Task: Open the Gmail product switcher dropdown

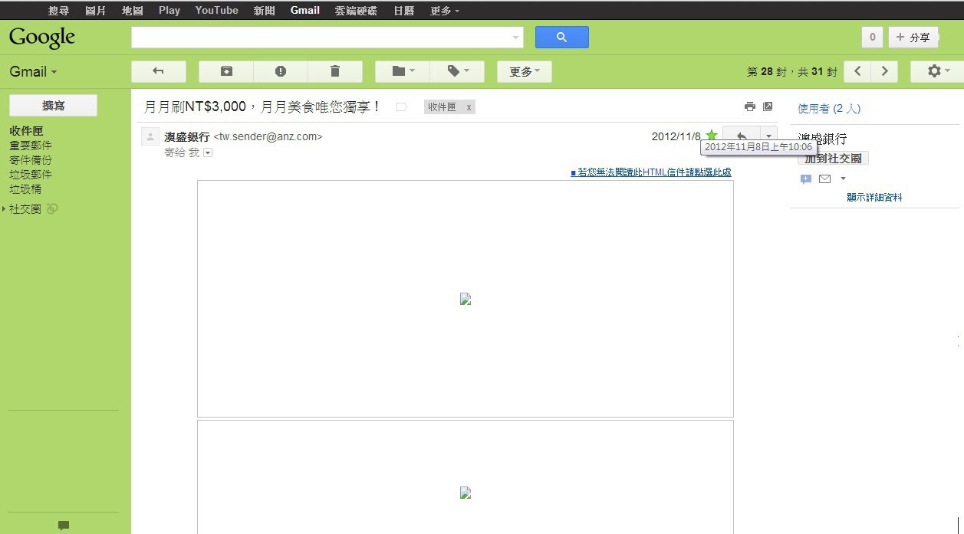Action: [x=33, y=72]
